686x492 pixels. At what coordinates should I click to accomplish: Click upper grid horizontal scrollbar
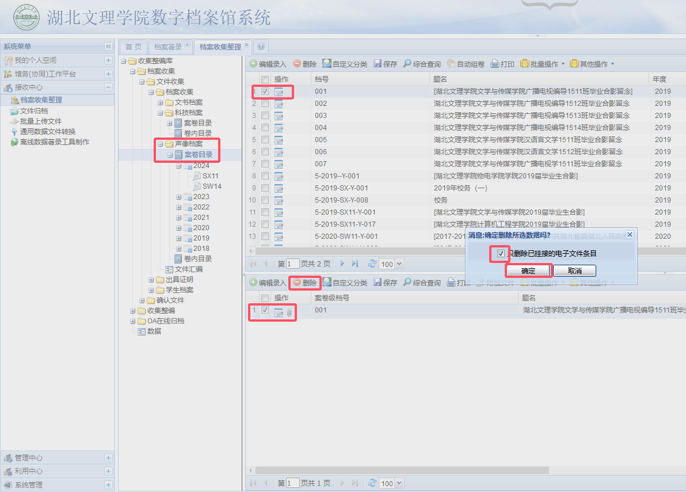(360, 251)
